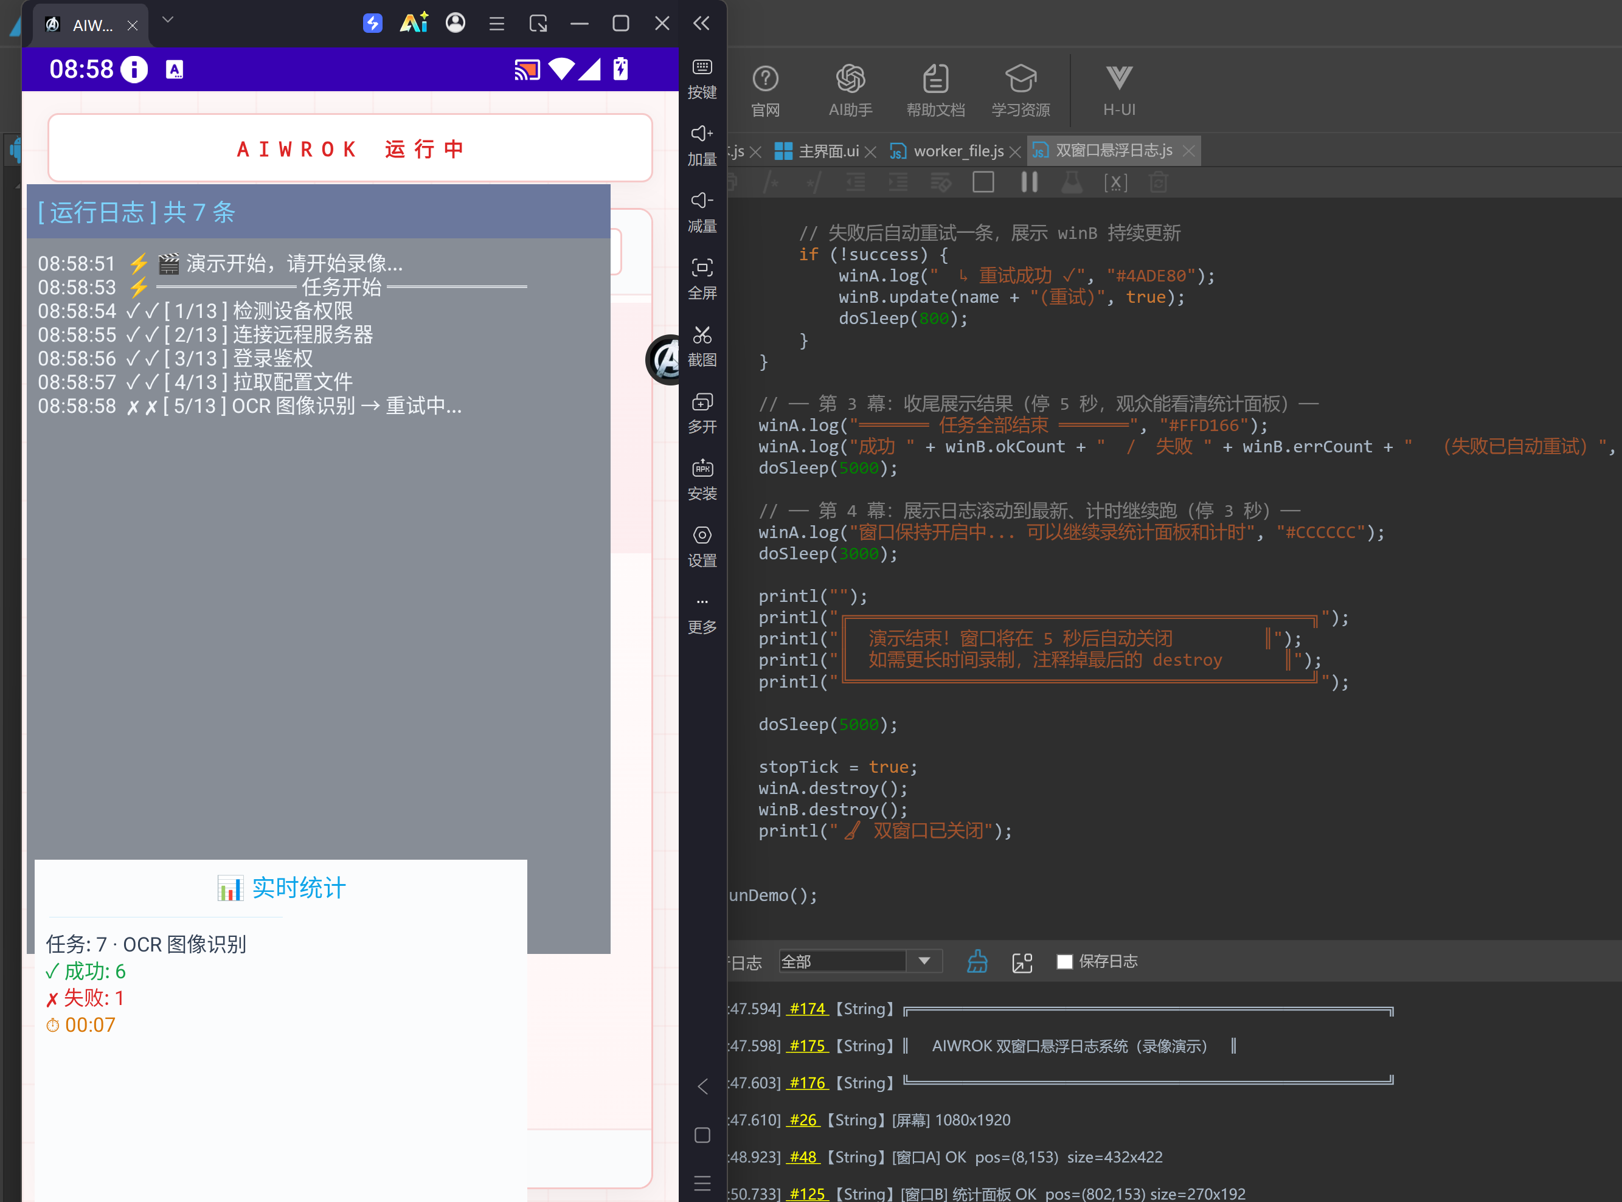The height and width of the screenshot is (1202, 1622).
Task: Show 更多 extra sidebar tools
Action: [701, 615]
